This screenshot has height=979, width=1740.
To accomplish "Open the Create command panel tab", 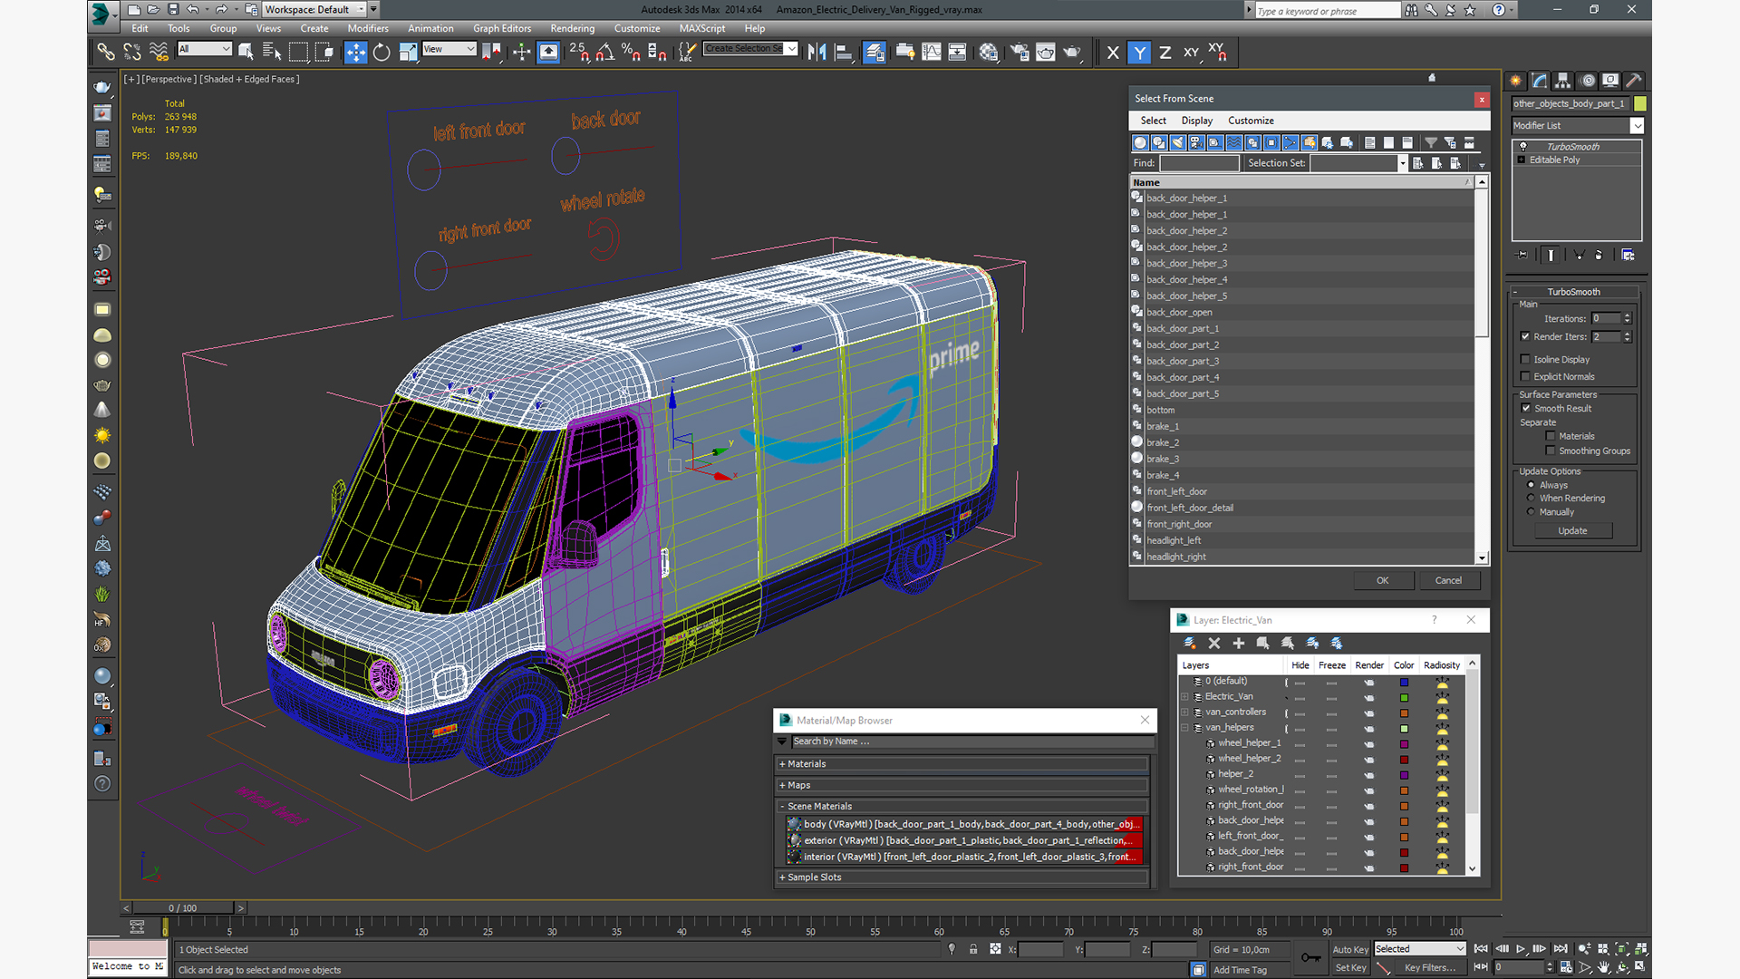I will [x=1516, y=81].
